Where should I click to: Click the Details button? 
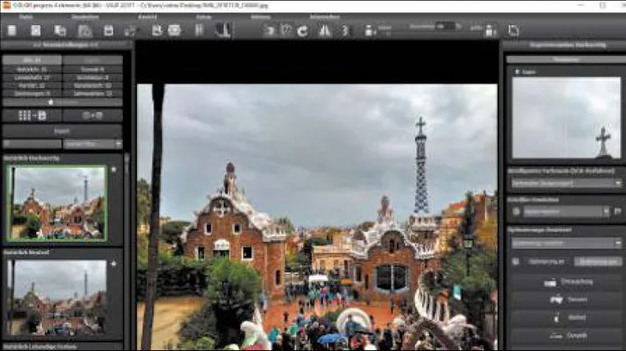[x=566, y=299]
